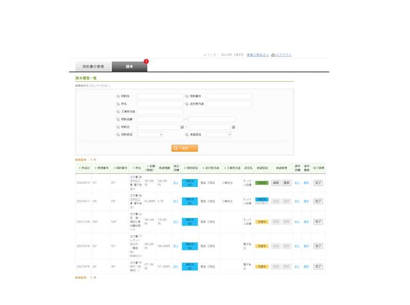Sort table by 契約状況 column header
This screenshot has height=305, width=410.
(190, 168)
